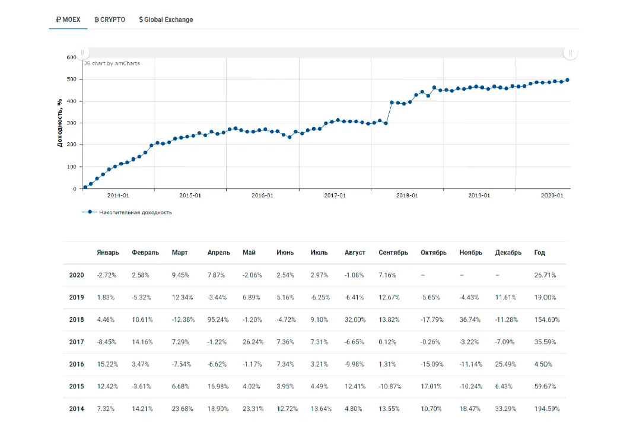
Task: Select the MOEX tab
Action: pyautogui.click(x=68, y=20)
